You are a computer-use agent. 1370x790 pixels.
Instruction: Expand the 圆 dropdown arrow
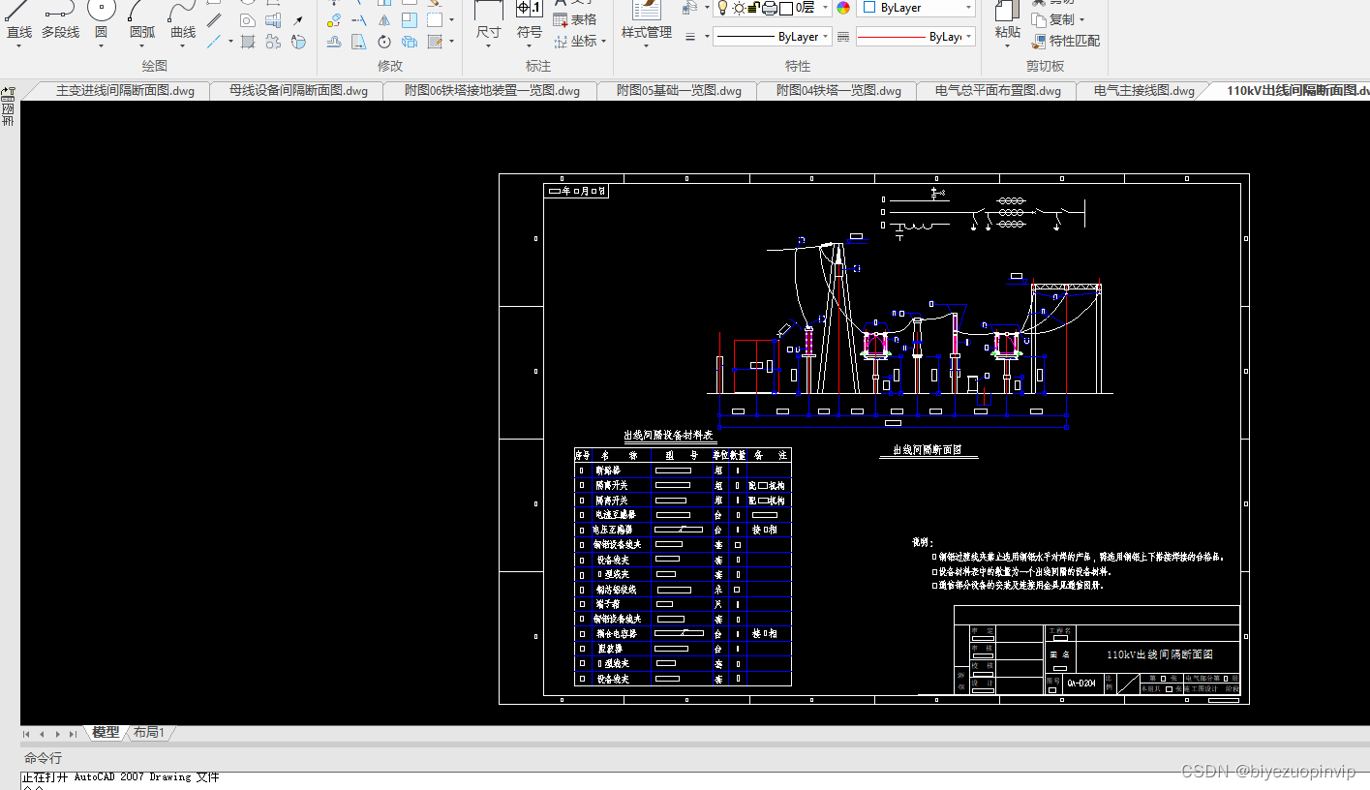101,46
